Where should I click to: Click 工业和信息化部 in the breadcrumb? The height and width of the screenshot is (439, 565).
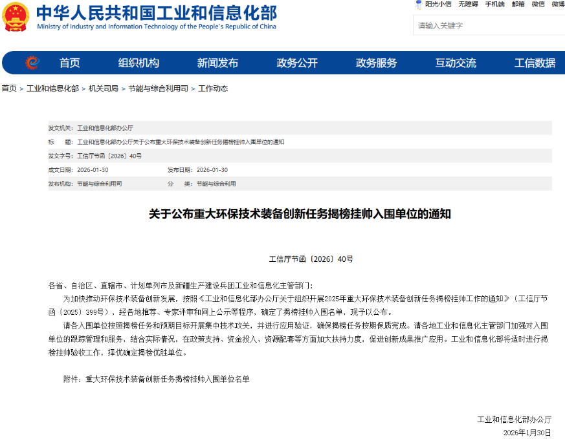(52, 89)
